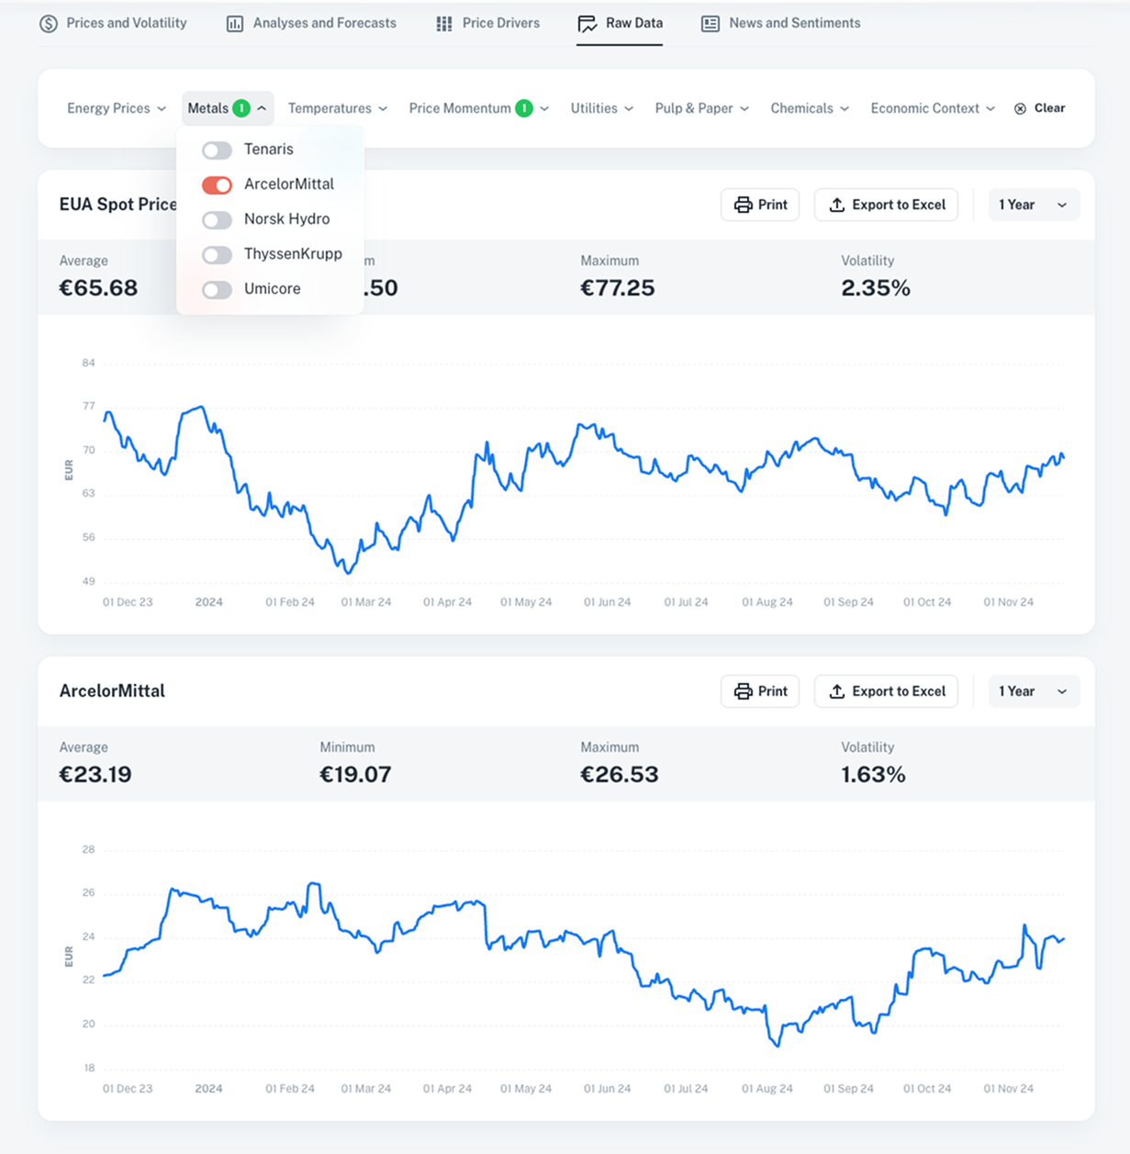
Task: Click the upload icon in ArcelorMittal Export button
Action: (837, 691)
